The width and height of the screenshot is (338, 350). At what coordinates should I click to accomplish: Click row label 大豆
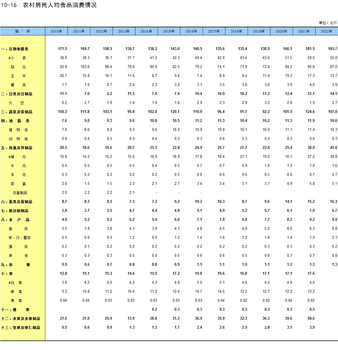16,103
